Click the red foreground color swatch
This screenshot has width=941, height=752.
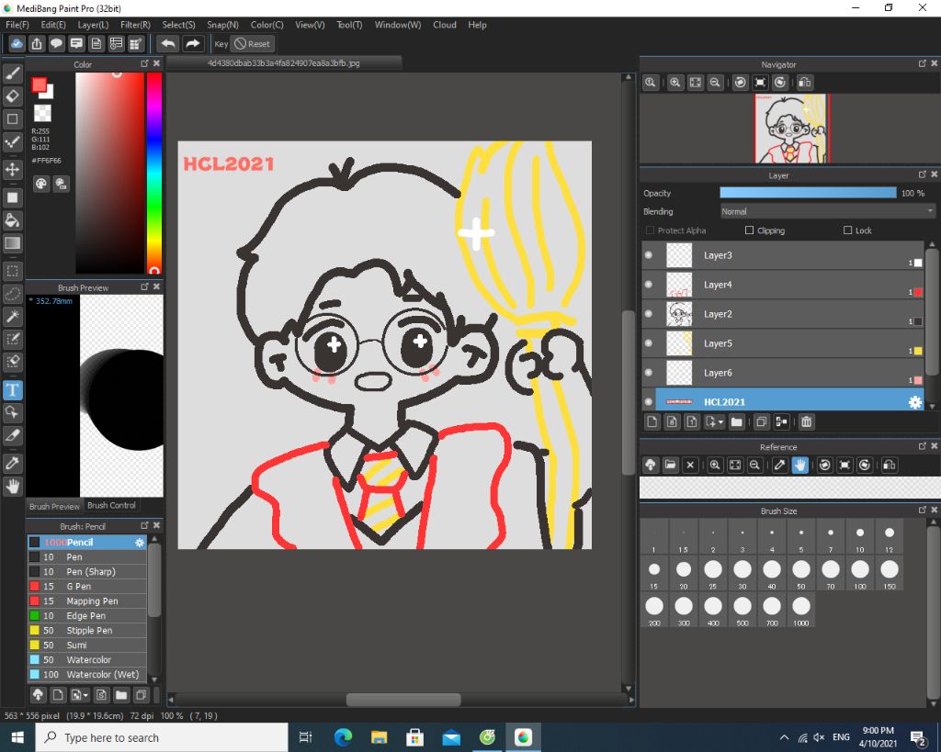click(x=39, y=85)
